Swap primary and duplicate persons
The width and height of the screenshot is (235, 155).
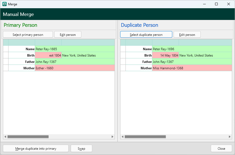coord(81,148)
